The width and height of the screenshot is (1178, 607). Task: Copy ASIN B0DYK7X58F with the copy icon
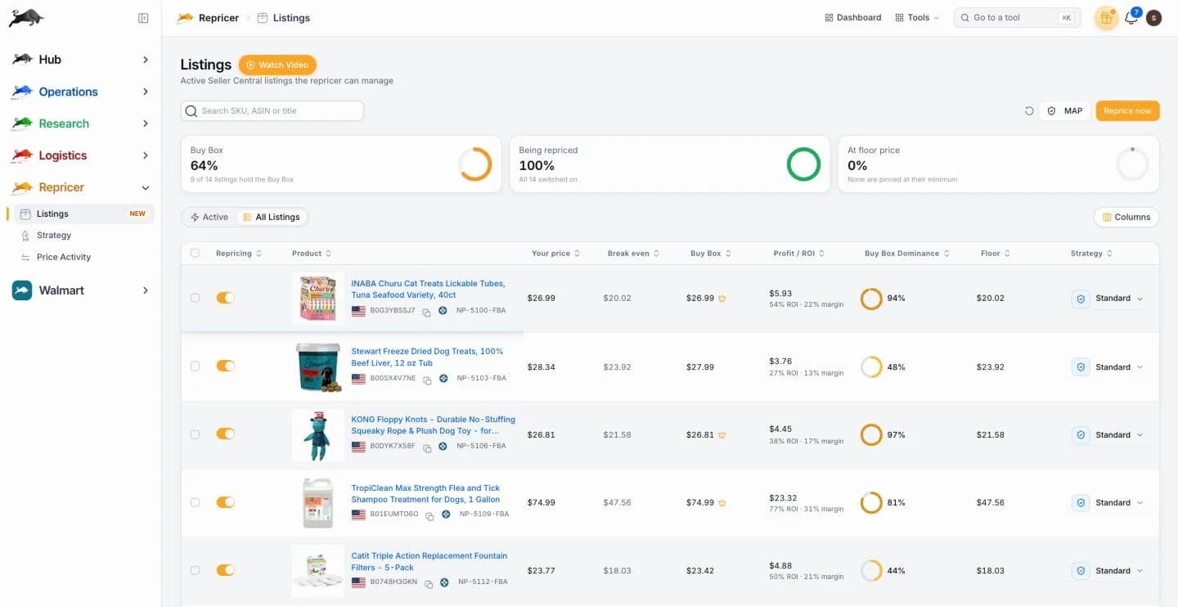pyautogui.click(x=426, y=447)
